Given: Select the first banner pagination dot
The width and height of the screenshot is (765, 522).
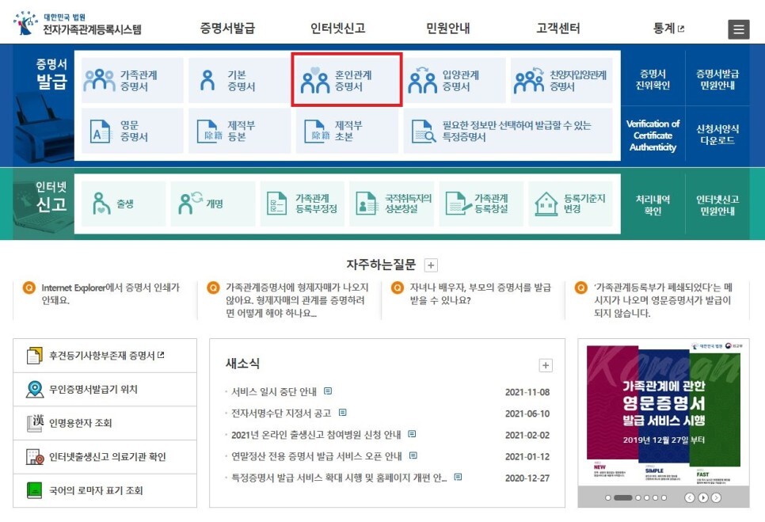Looking at the screenshot, I should (x=608, y=497).
